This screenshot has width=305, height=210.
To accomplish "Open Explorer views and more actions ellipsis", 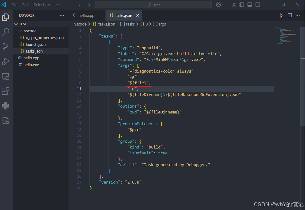I will (62, 15).
